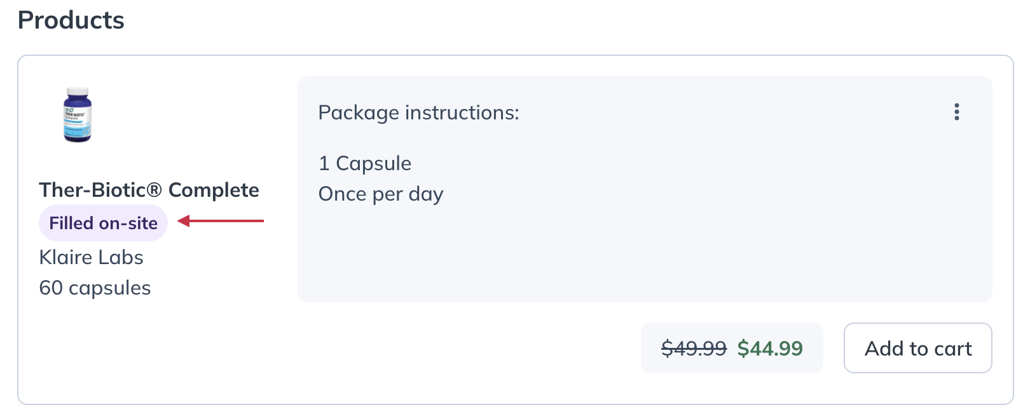1030x419 pixels.
Task: Click the green $44.99 discounted price
Action: click(x=770, y=348)
